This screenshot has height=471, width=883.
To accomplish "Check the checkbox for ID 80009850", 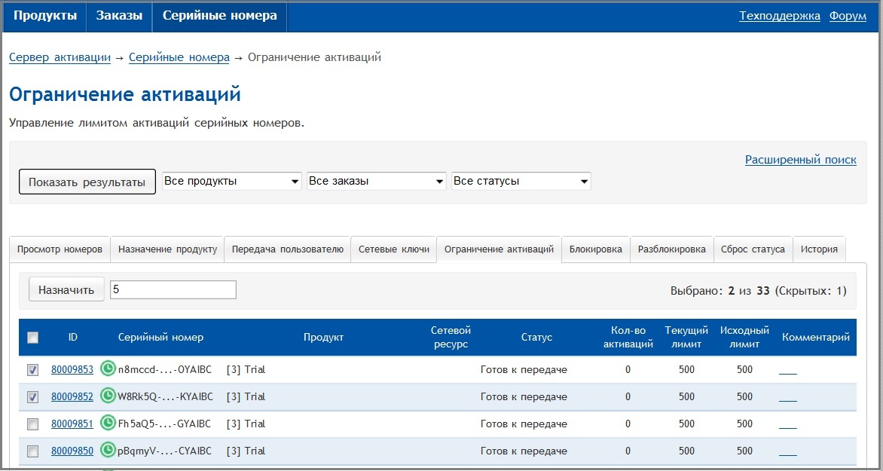I will [32, 451].
